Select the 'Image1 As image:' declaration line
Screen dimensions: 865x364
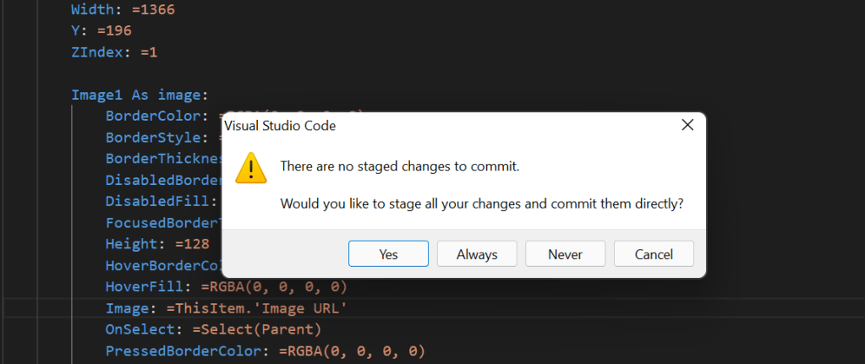point(140,95)
